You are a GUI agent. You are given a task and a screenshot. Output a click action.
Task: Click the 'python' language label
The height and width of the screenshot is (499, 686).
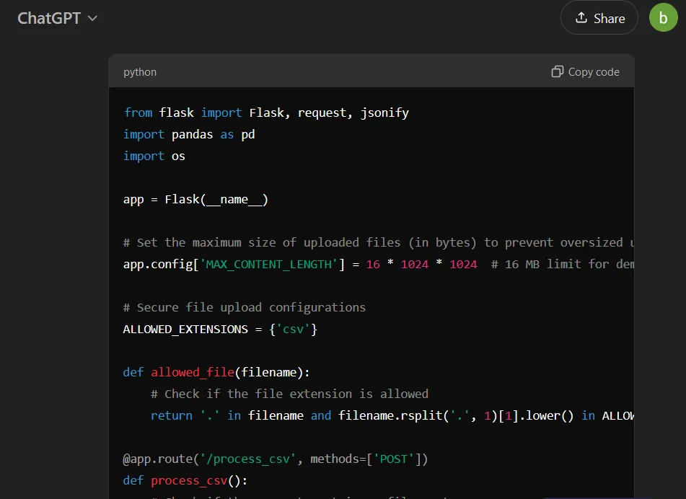(x=139, y=72)
